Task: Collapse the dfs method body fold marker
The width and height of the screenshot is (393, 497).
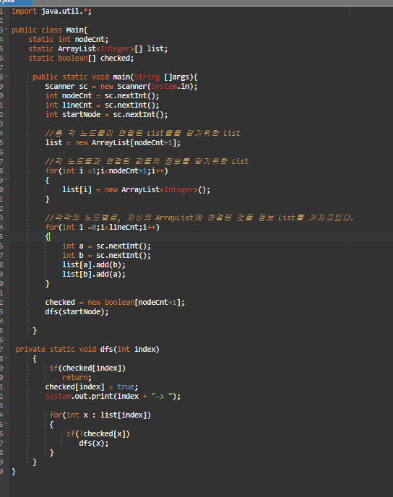Action: 6,358
